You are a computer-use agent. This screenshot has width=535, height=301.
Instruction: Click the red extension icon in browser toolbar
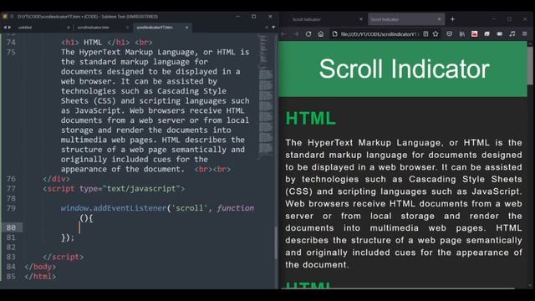point(474,33)
